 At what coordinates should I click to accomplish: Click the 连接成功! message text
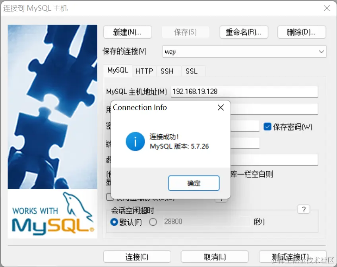[164, 137]
